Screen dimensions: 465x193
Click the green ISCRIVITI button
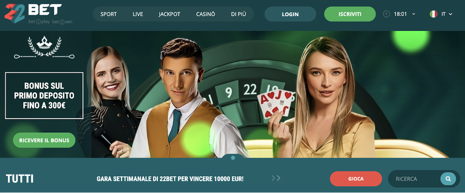(350, 14)
